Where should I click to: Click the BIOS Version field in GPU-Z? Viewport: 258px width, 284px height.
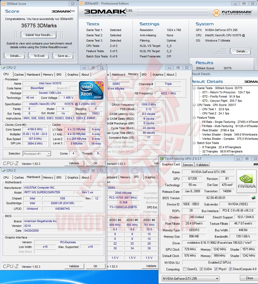(x=216, y=198)
